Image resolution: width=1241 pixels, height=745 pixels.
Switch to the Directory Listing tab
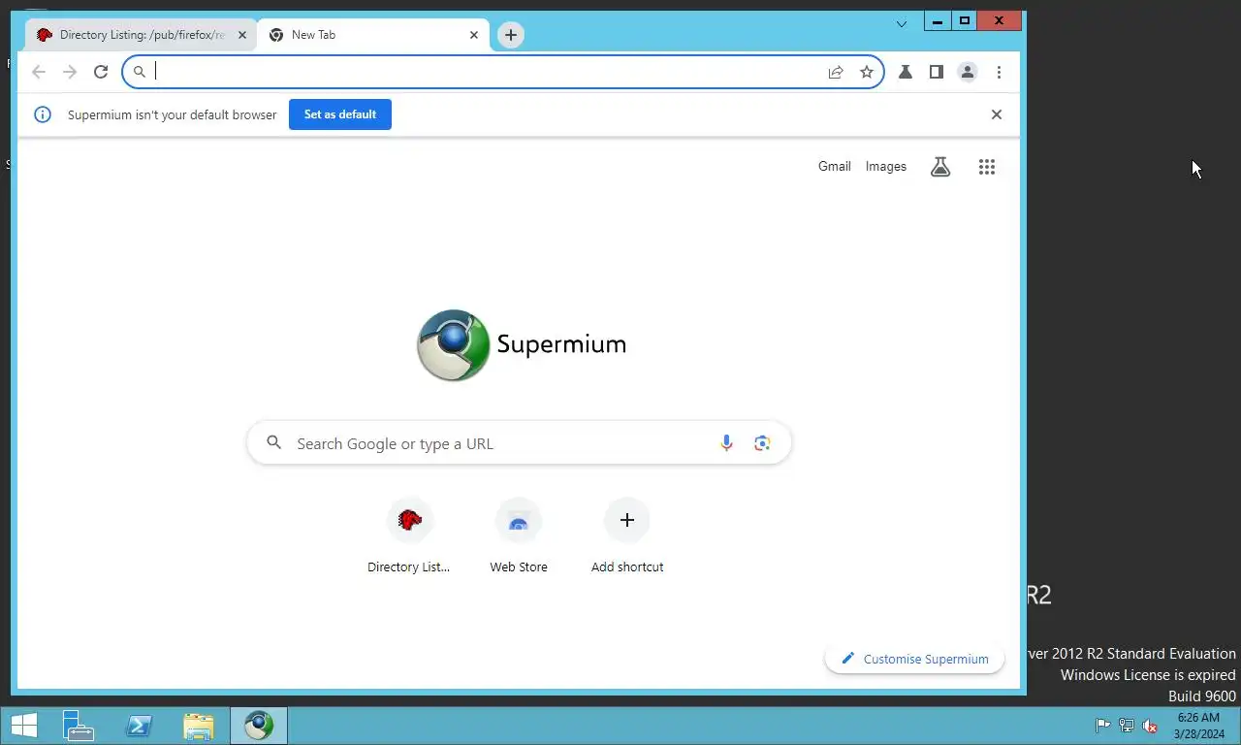(x=141, y=35)
